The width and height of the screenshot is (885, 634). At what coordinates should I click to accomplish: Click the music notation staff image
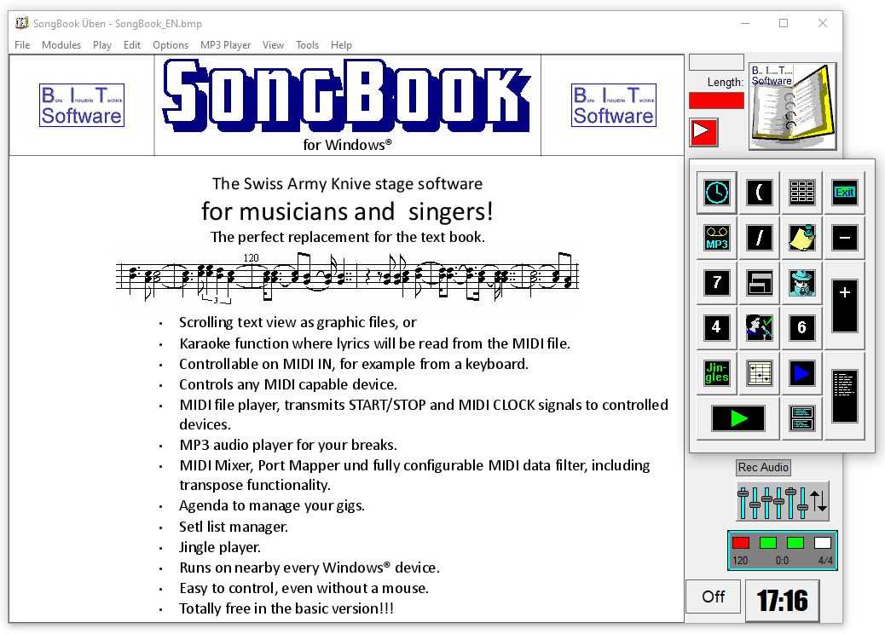[x=347, y=278]
